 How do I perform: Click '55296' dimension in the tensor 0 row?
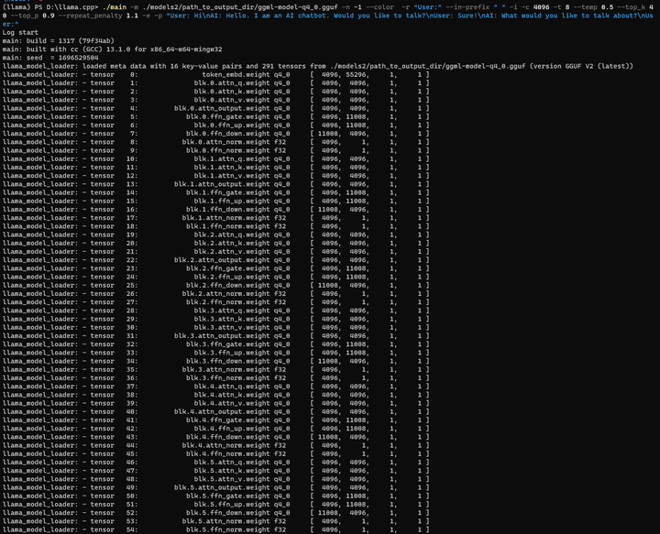pos(357,74)
